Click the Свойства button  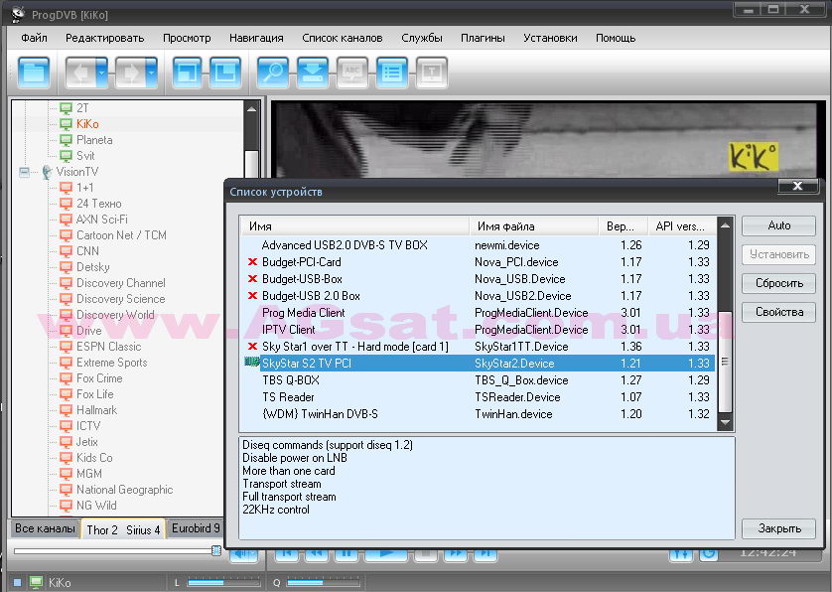click(778, 312)
